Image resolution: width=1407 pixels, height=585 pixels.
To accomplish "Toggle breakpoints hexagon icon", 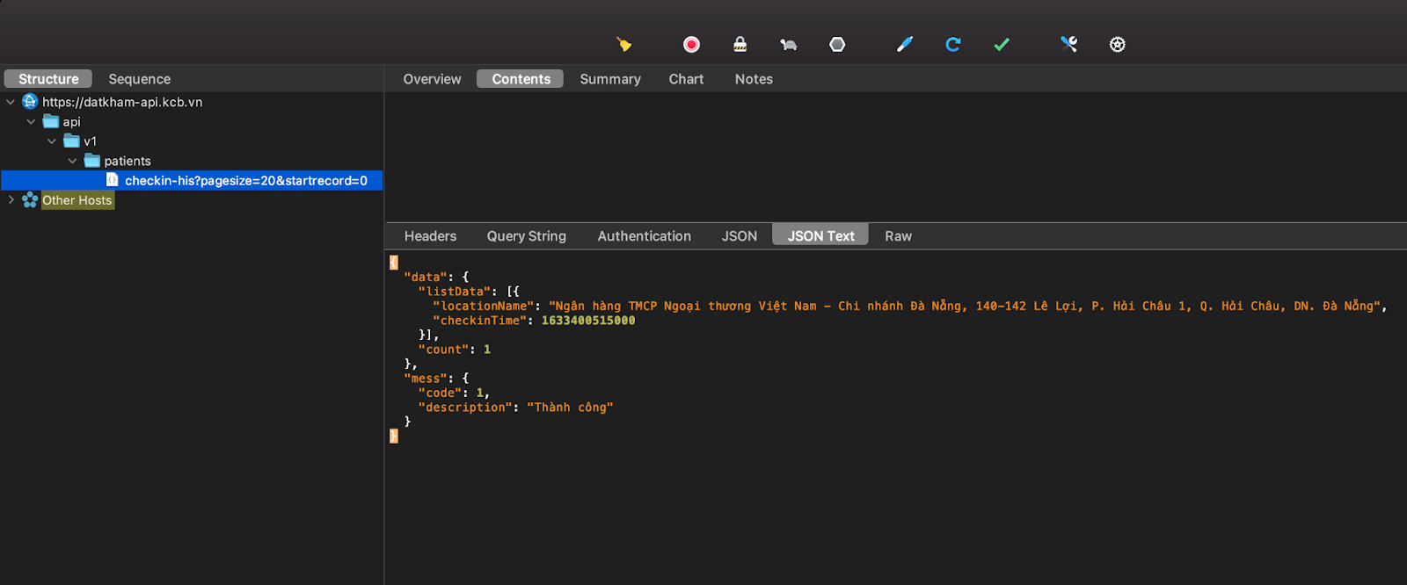I will [837, 44].
